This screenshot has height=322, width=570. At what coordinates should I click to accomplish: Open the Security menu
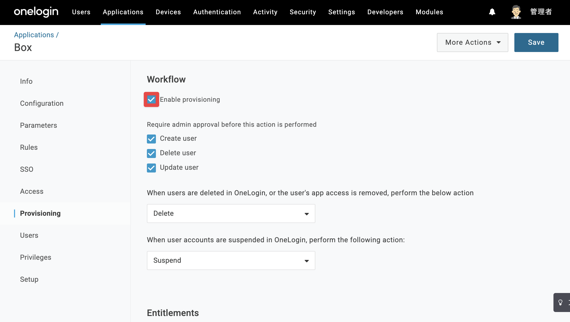tap(303, 12)
